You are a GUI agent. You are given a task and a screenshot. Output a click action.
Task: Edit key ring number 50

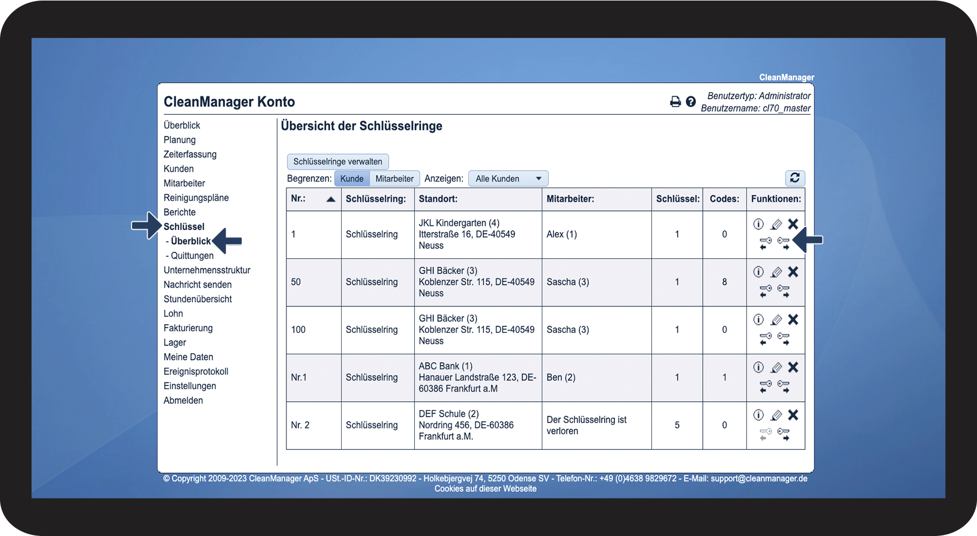coord(776,272)
